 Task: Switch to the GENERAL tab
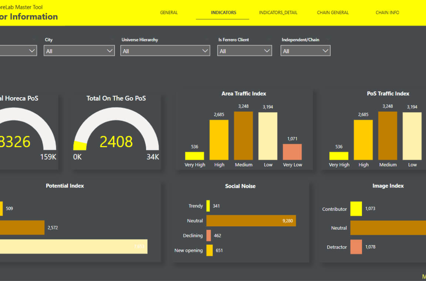click(x=169, y=13)
